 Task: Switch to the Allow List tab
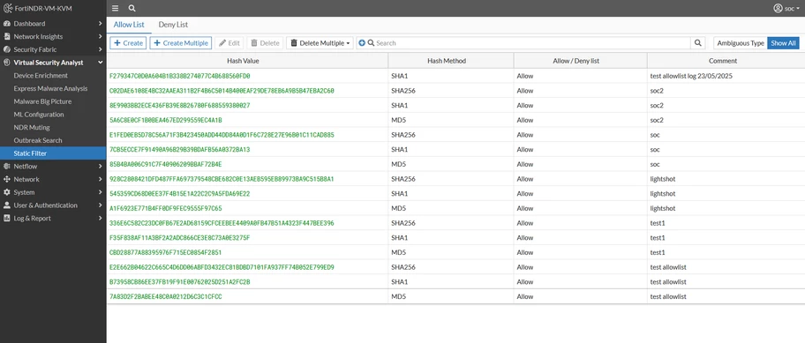[129, 25]
